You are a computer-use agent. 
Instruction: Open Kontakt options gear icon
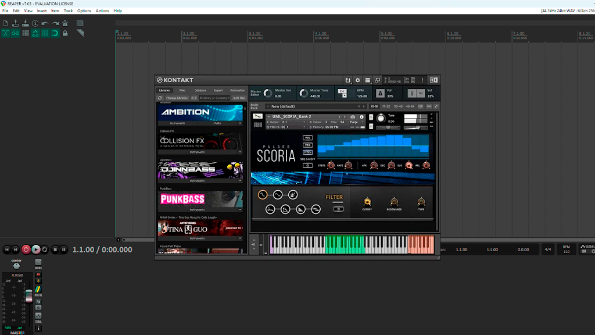click(357, 80)
